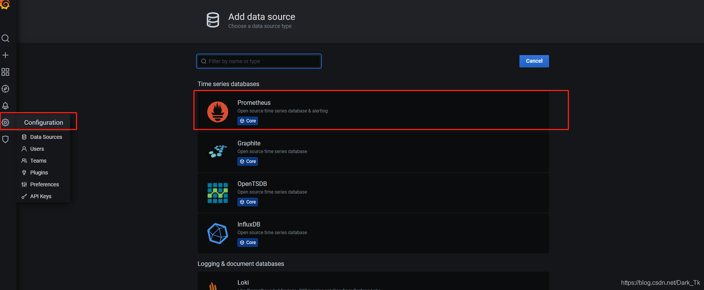Click the OpenTSDB grid logo

[x=218, y=193]
